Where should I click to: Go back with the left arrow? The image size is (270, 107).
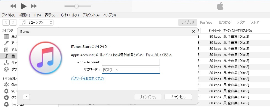[x=6, y=22]
